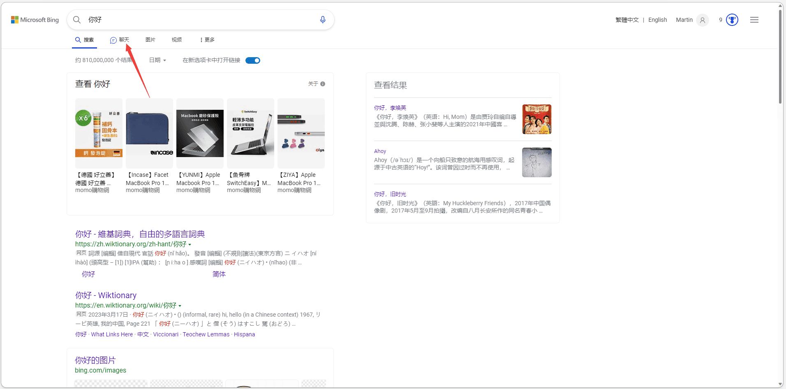Click the Incase MacBook sleeve thumbnail
Screen dimensions: 786x389
pyautogui.click(x=149, y=132)
